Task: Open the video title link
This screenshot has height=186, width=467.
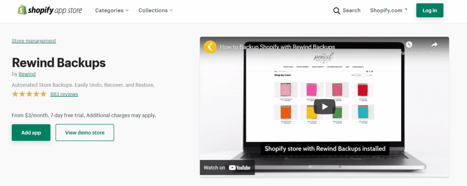Action: (277, 47)
